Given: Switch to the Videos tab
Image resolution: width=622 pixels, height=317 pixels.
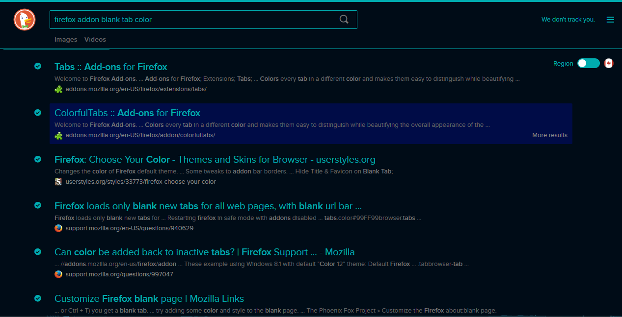Looking at the screenshot, I should [x=95, y=39].
